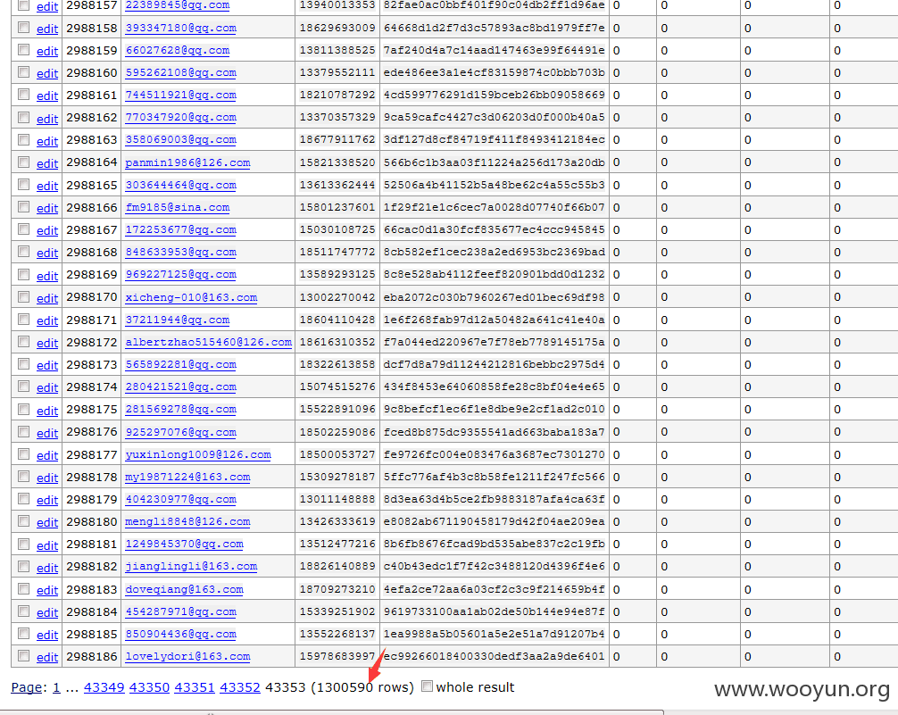The image size is (898, 715).
Task: Select hash starting with 9619733100aa1ab0
Action: pyautogui.click(x=495, y=611)
